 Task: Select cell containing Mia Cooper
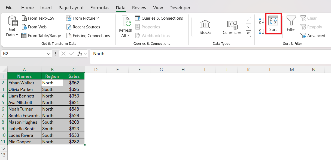coord(25,142)
